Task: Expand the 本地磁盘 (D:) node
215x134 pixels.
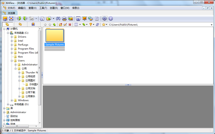Action: click(8, 104)
